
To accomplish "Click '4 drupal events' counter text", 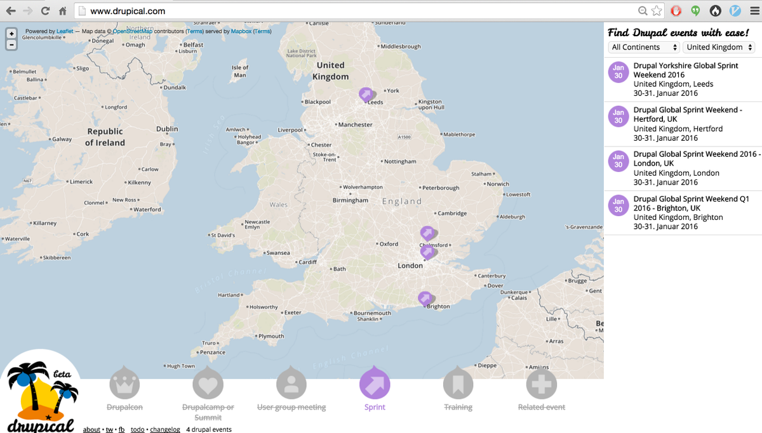I will [x=209, y=429].
